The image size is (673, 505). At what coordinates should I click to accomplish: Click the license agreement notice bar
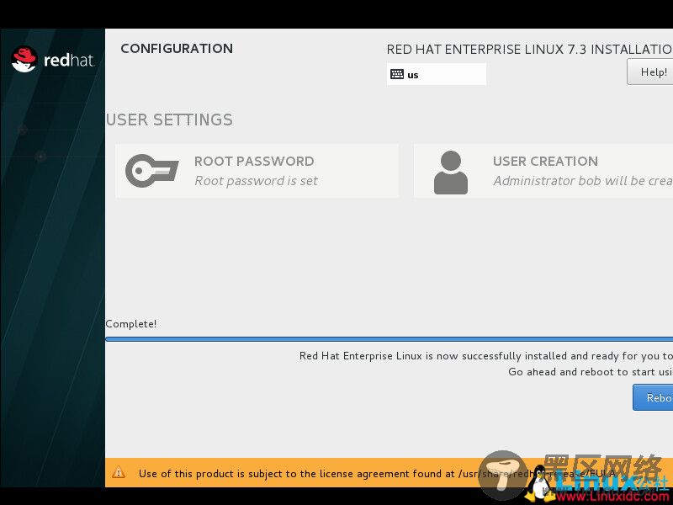[x=389, y=473]
